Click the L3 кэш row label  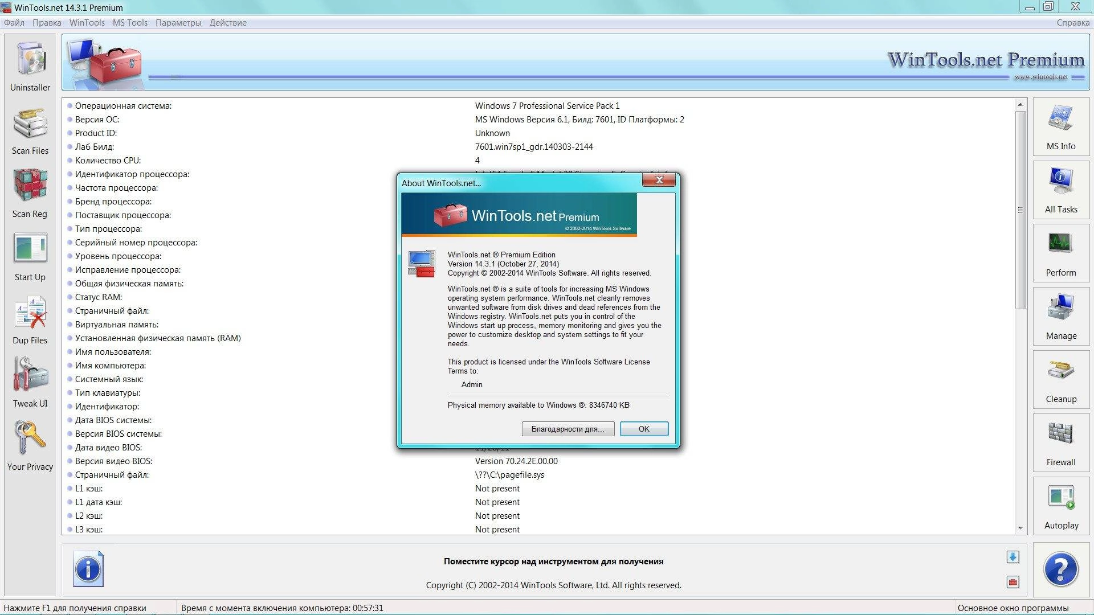pyautogui.click(x=89, y=530)
